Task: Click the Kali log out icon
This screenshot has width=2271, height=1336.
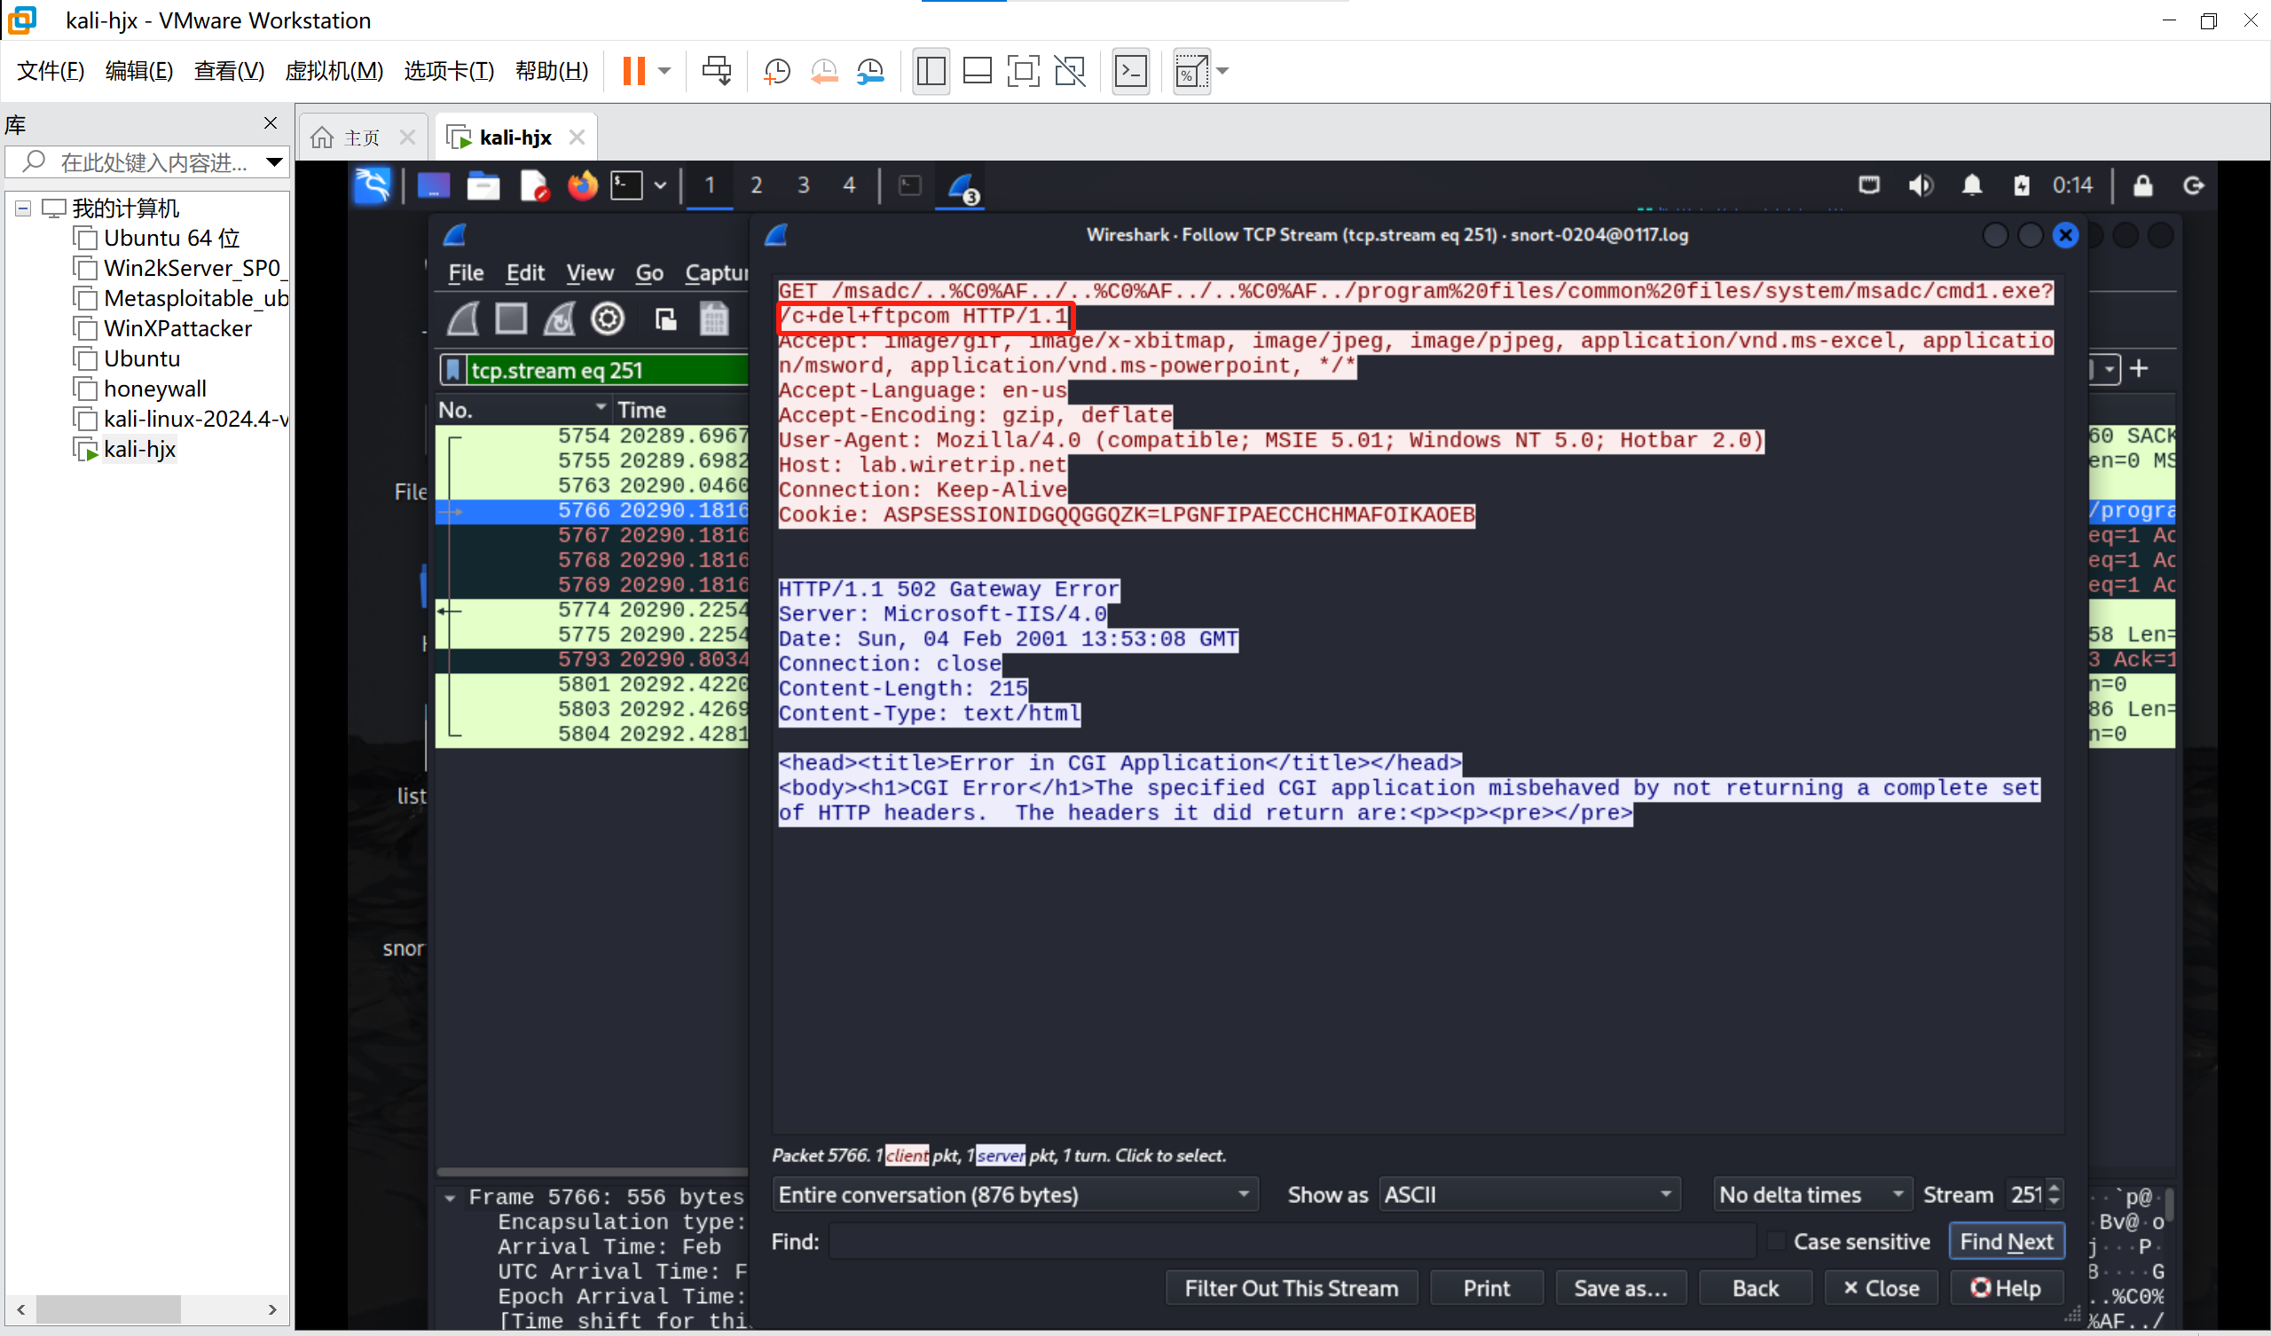Action: 2194,185
